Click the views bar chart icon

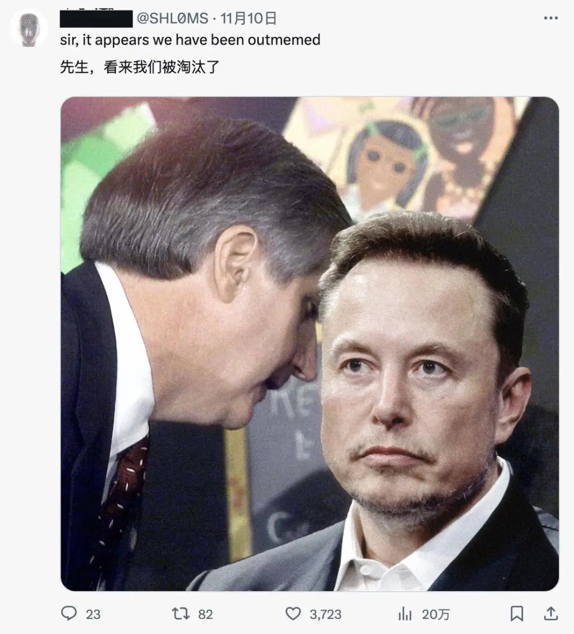pos(405,614)
